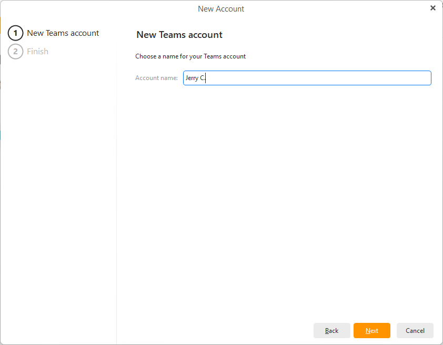This screenshot has height=345, width=443.
Task: Click the empty sidebar space under the Finish step
Action: (58, 184)
